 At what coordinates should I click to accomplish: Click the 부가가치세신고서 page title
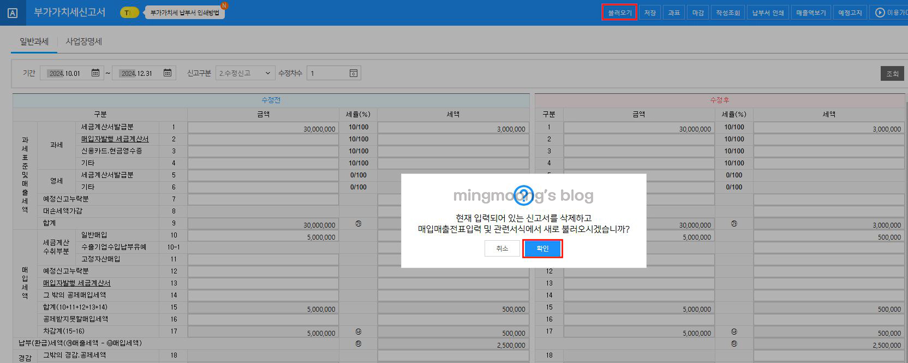tap(69, 12)
